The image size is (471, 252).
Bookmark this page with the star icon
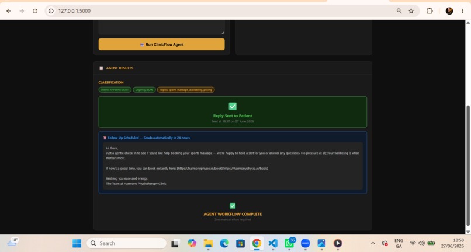coord(411,11)
